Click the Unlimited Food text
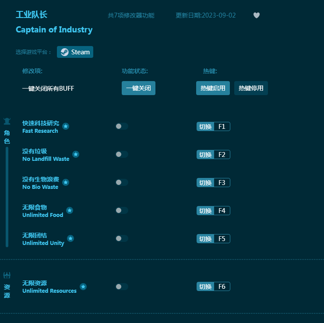 (43, 215)
